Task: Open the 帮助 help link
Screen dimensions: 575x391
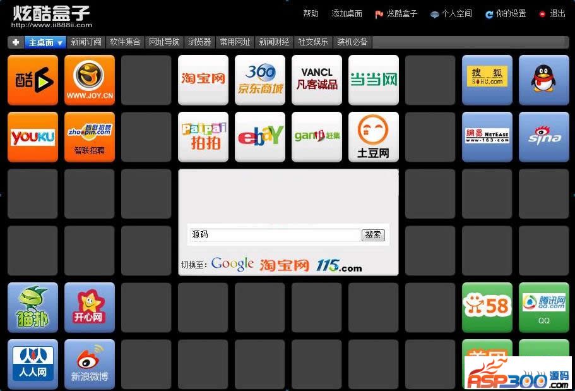Action: pos(311,14)
